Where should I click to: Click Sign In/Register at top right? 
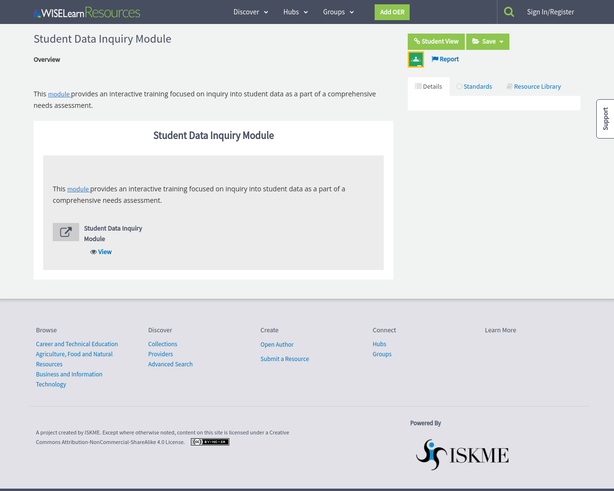pyautogui.click(x=550, y=11)
